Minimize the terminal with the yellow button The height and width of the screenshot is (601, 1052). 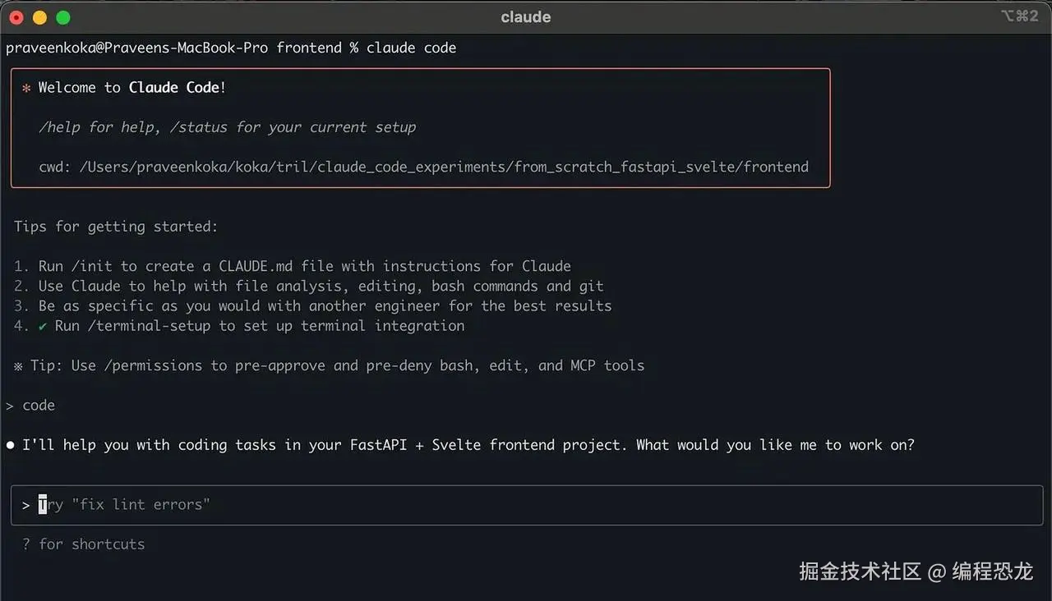click(x=39, y=17)
